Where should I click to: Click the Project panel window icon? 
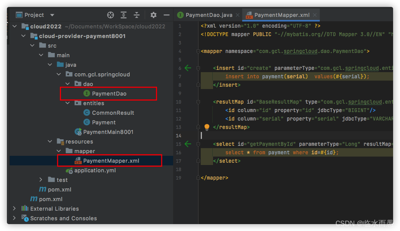click(x=19, y=15)
